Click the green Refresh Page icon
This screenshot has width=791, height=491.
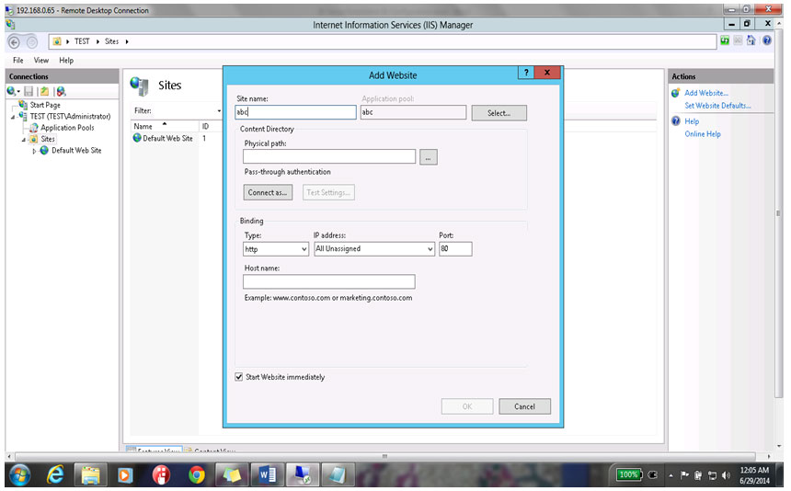725,40
